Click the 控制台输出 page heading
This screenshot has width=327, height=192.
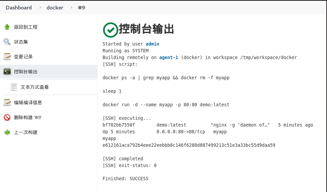[146, 29]
